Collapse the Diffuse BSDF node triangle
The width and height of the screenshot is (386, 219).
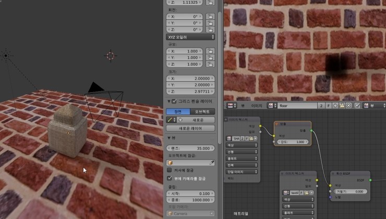click(333, 173)
